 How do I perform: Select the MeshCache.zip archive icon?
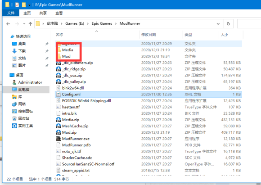(58, 126)
